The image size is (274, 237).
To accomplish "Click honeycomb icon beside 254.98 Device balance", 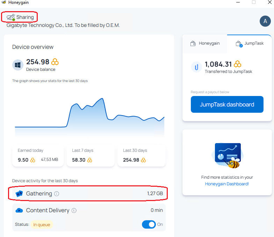I will click(55, 62).
